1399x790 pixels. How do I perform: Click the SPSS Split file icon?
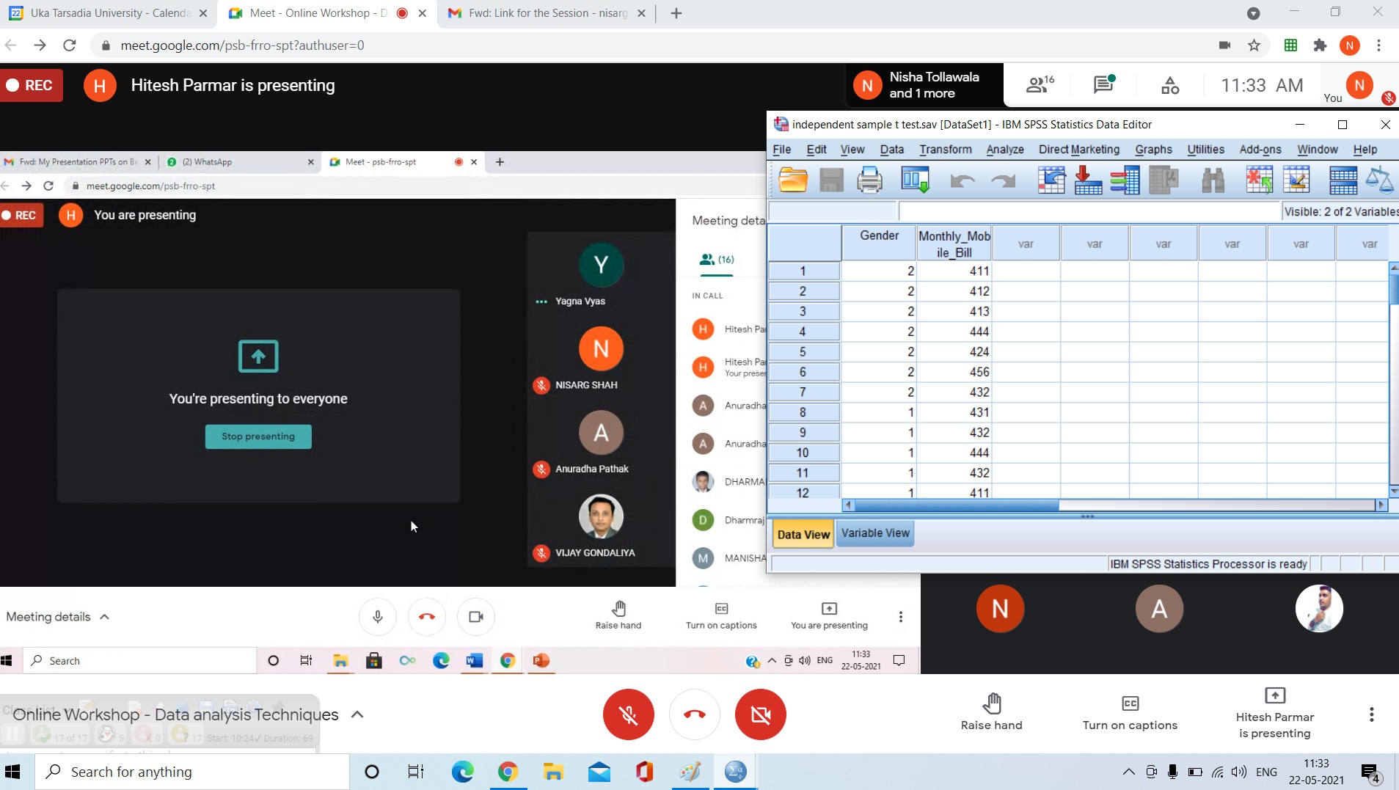(1343, 180)
